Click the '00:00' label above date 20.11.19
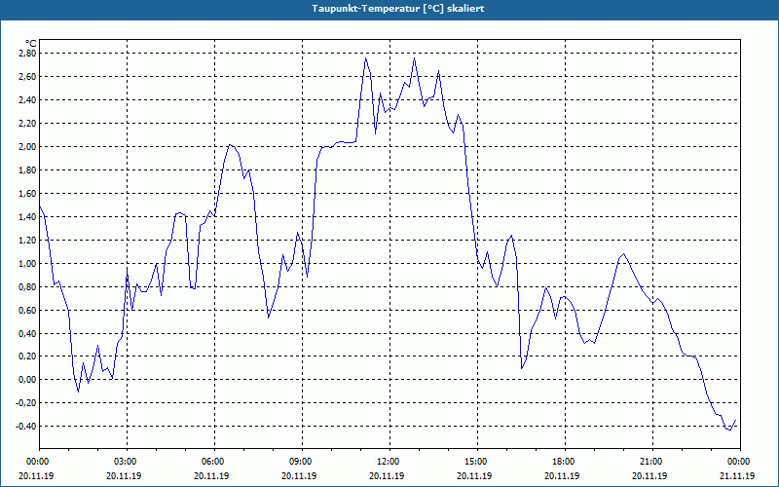 (39, 462)
